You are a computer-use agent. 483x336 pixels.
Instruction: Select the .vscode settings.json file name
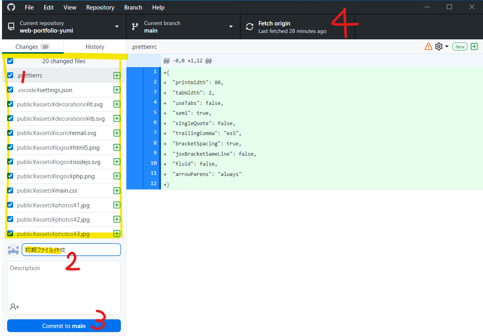tap(45, 90)
